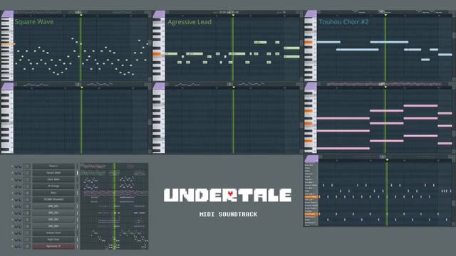Open the drum piano roll purple menu icon
The width and height of the screenshot is (456, 256).
311,159
